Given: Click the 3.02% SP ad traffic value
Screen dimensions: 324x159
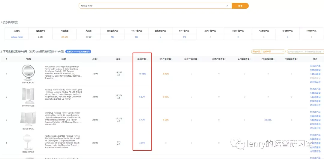Looking at the screenshot, I should coord(166,74).
